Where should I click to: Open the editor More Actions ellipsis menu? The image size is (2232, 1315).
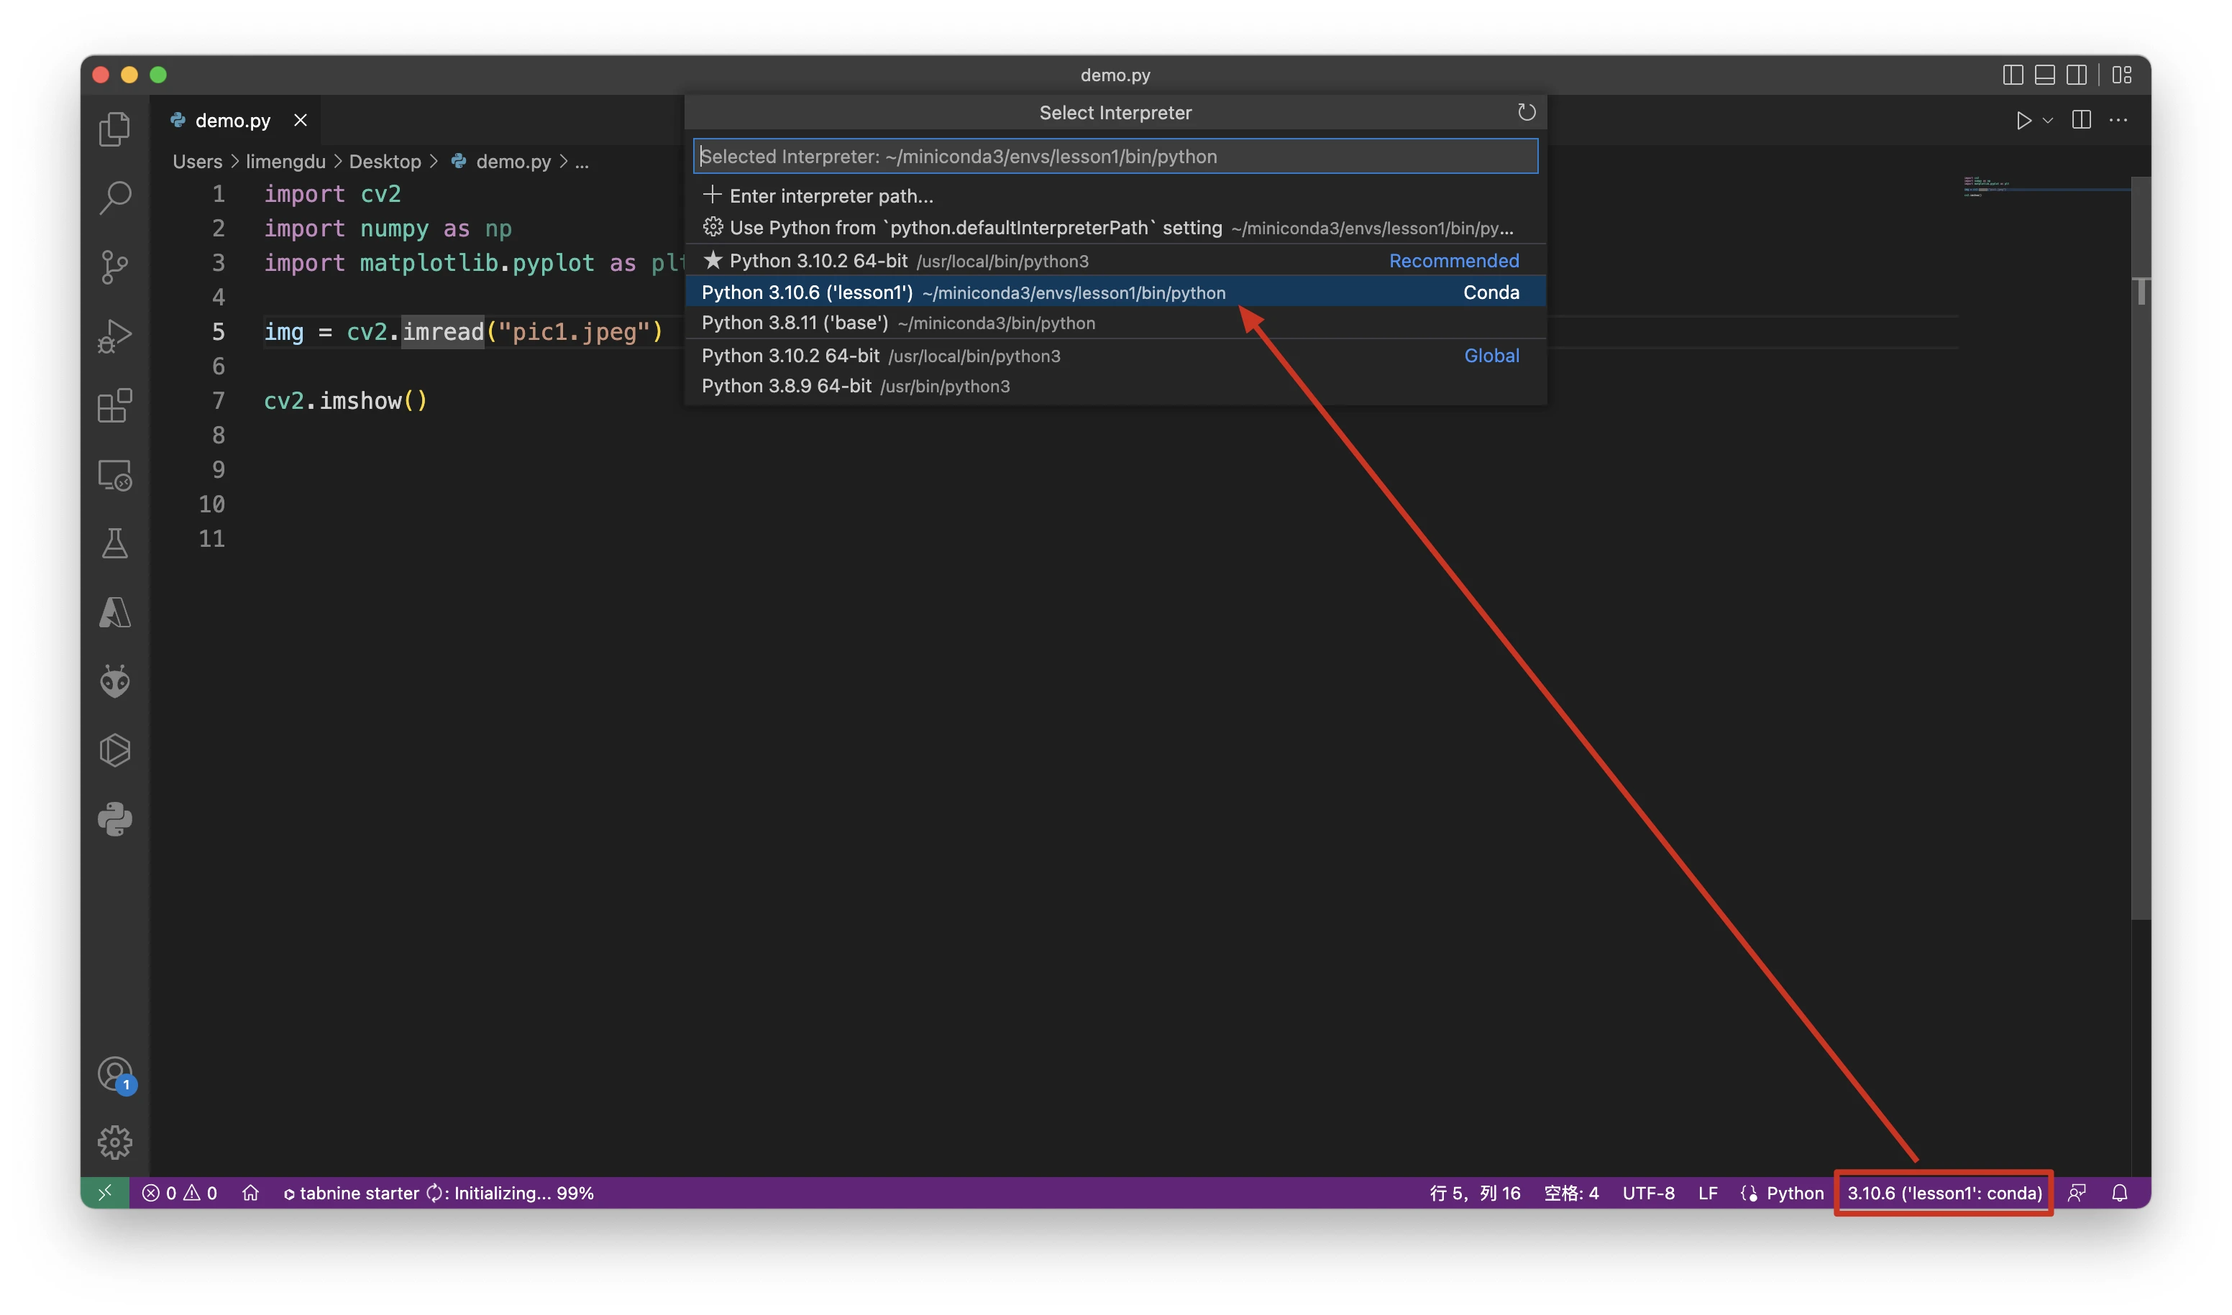tap(2118, 121)
